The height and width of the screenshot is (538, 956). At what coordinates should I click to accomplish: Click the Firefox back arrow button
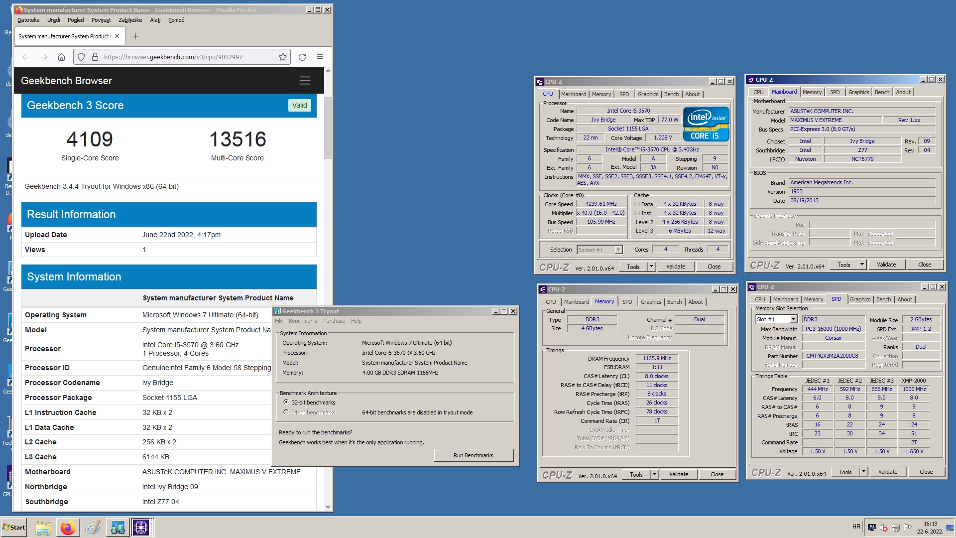(26, 57)
